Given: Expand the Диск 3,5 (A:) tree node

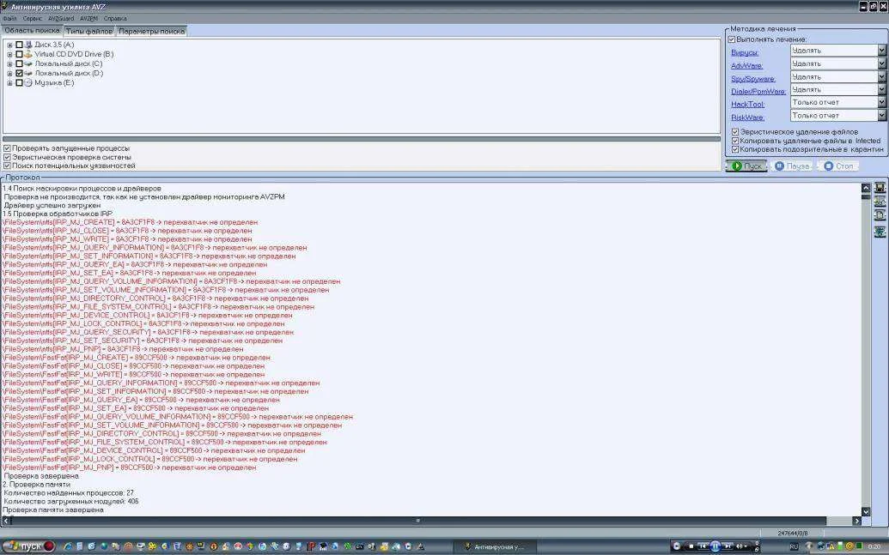Looking at the screenshot, I should click(9, 45).
